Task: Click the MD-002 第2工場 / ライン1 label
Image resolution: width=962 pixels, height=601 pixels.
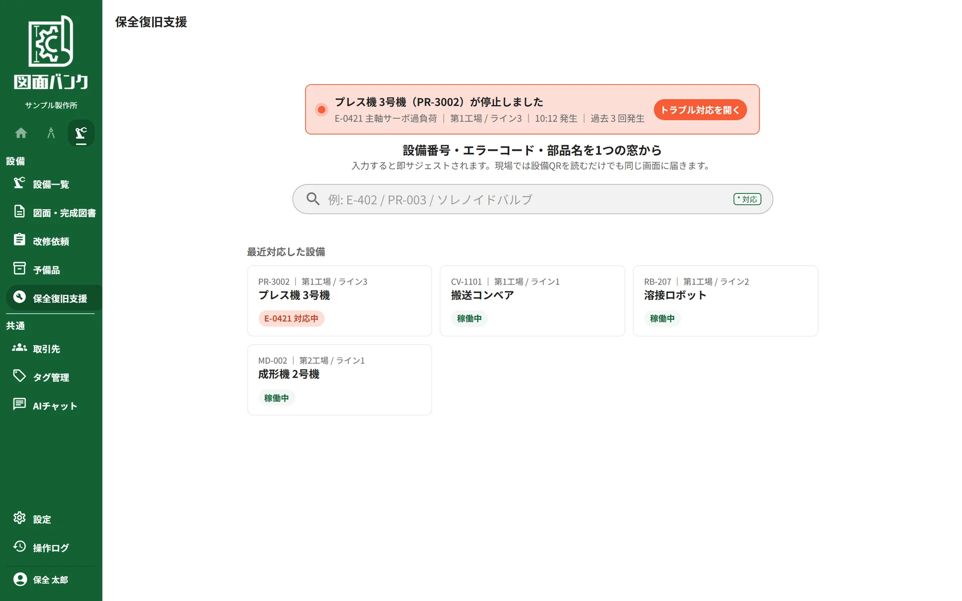Action: pos(311,361)
